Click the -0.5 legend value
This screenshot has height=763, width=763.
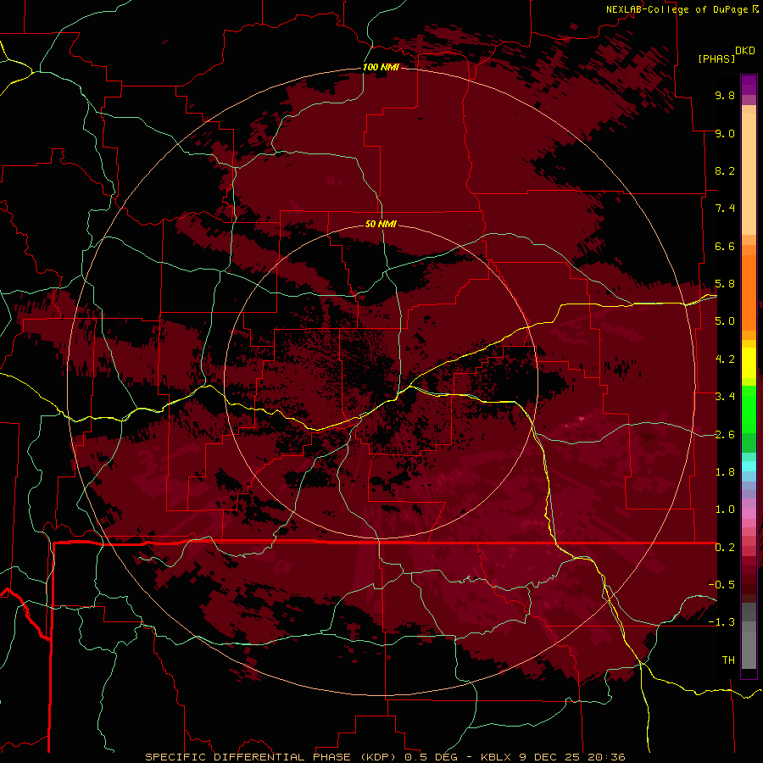click(x=721, y=585)
